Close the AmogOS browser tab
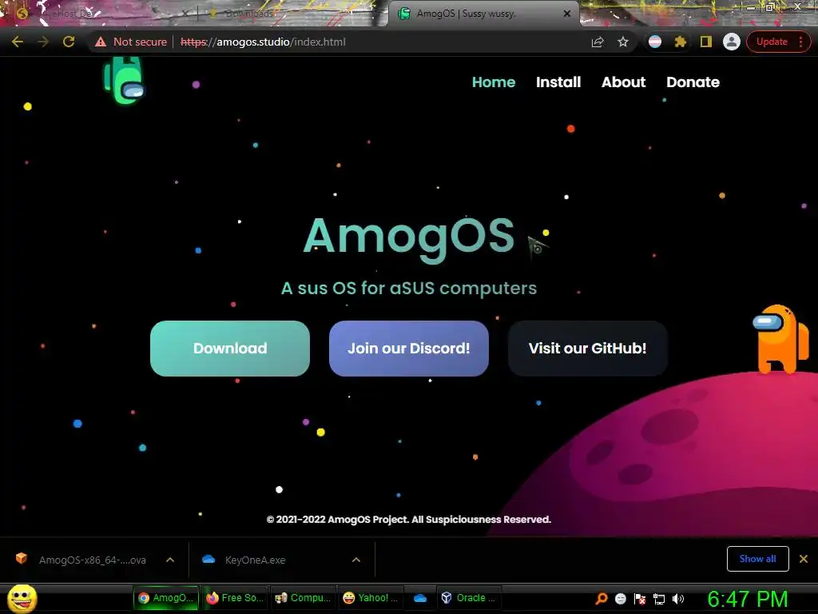 point(567,14)
